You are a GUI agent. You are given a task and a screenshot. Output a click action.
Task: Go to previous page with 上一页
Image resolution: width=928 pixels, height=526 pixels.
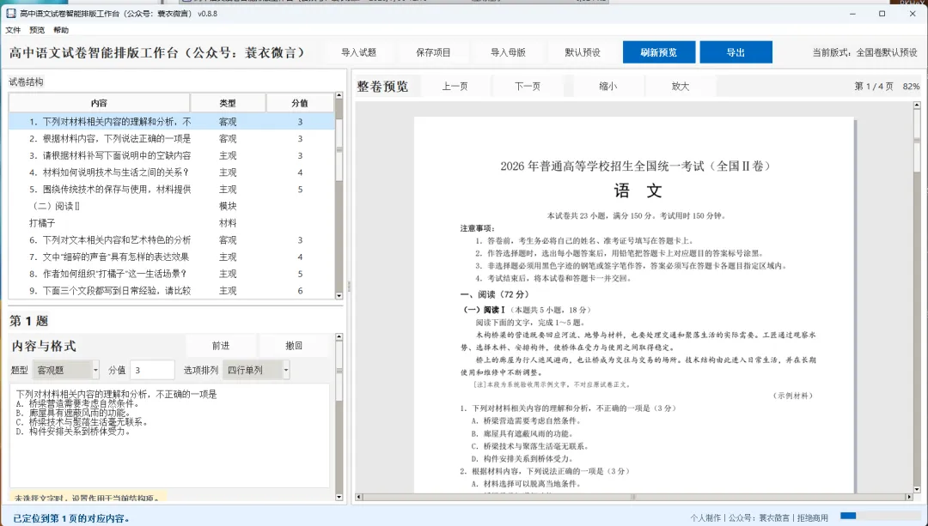point(455,87)
